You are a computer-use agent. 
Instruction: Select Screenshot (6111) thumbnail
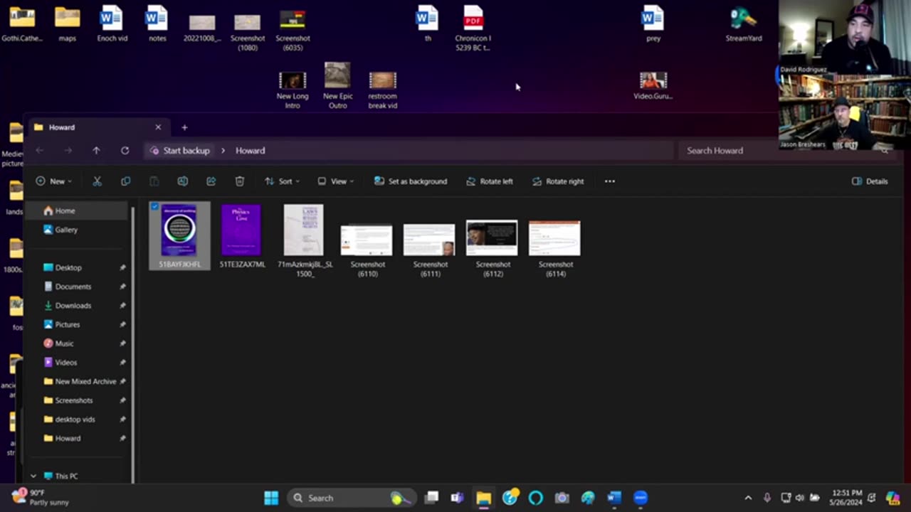pyautogui.click(x=429, y=240)
